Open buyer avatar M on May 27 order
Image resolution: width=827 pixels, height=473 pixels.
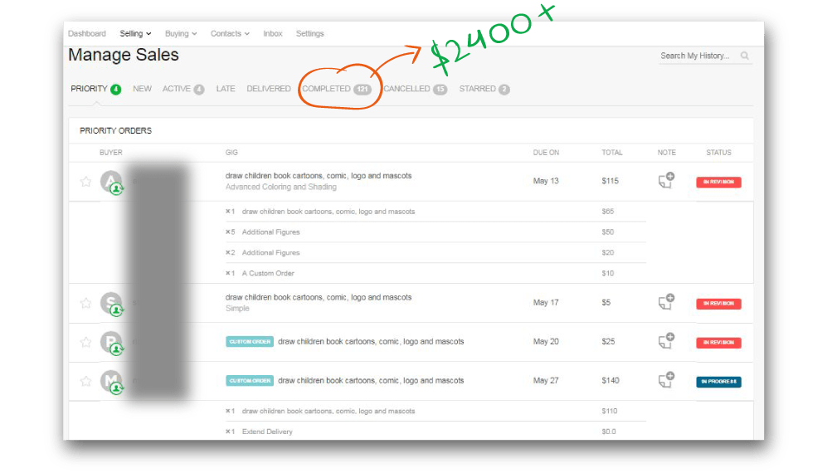pyautogui.click(x=111, y=381)
